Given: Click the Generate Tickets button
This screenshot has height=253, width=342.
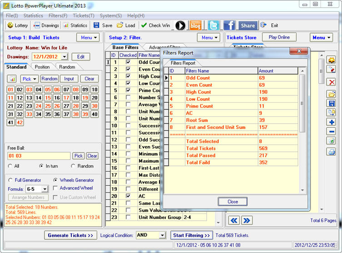Looking at the screenshot, I should pyautogui.click(x=70, y=235).
